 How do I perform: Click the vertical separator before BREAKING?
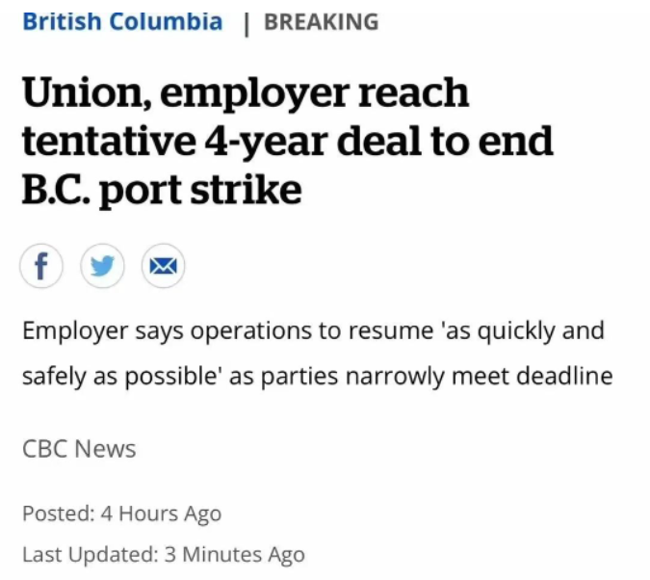point(247,24)
